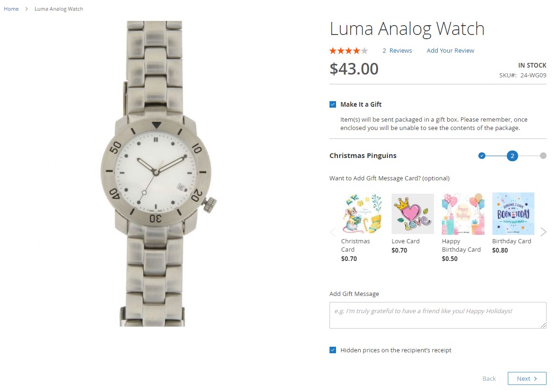Show previous gift cards with left arrow

point(333,232)
